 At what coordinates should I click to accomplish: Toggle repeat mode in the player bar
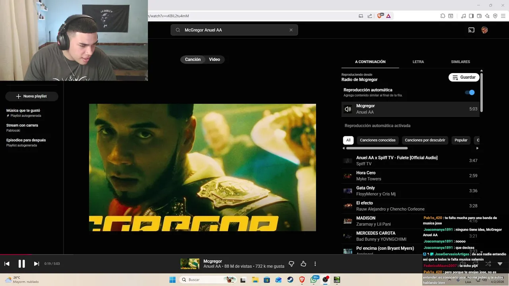(475, 264)
